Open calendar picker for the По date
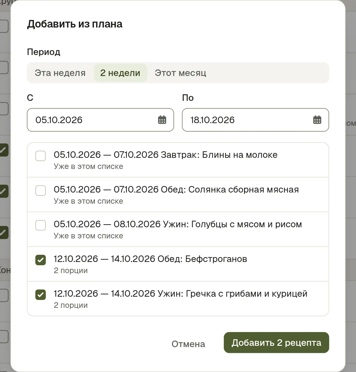Viewport: 356px width, 372px height. 317,120
